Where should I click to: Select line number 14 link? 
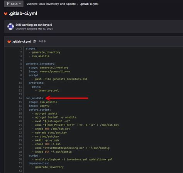[20, 98]
